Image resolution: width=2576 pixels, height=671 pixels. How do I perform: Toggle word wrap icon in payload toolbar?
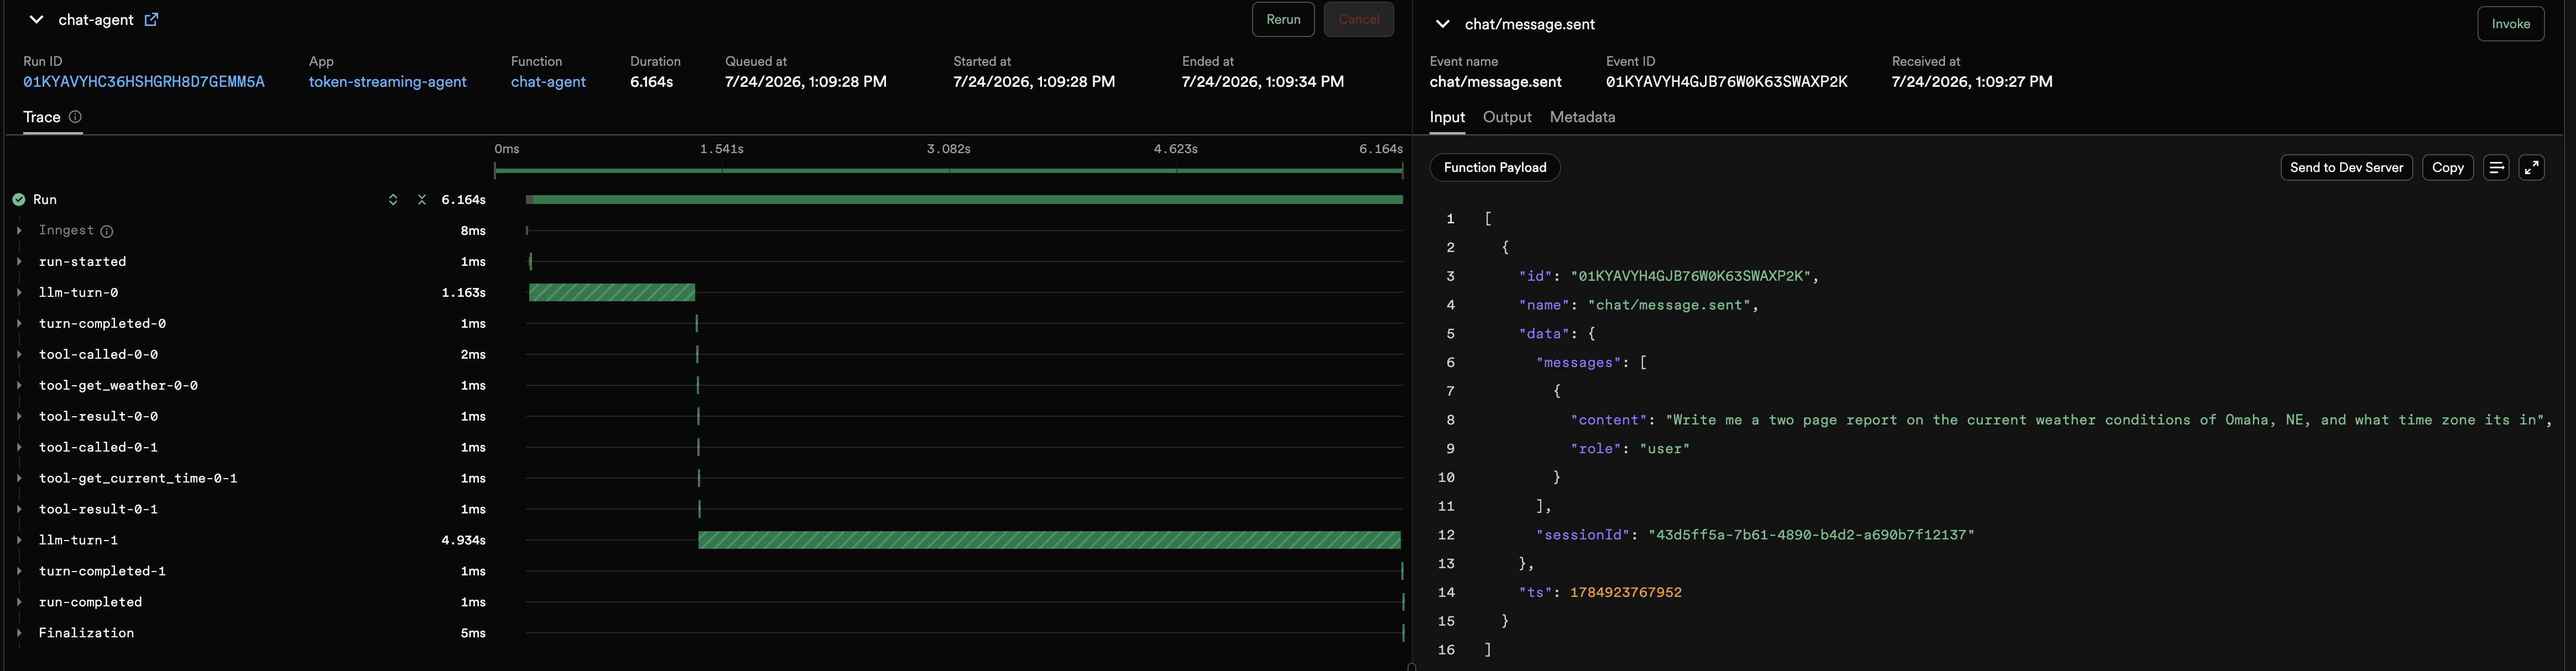pos(2496,168)
